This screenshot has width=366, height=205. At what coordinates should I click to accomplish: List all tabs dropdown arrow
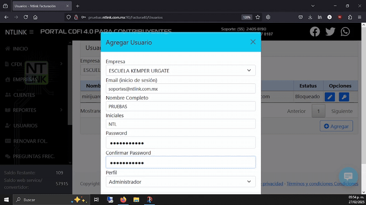click(x=313, y=6)
